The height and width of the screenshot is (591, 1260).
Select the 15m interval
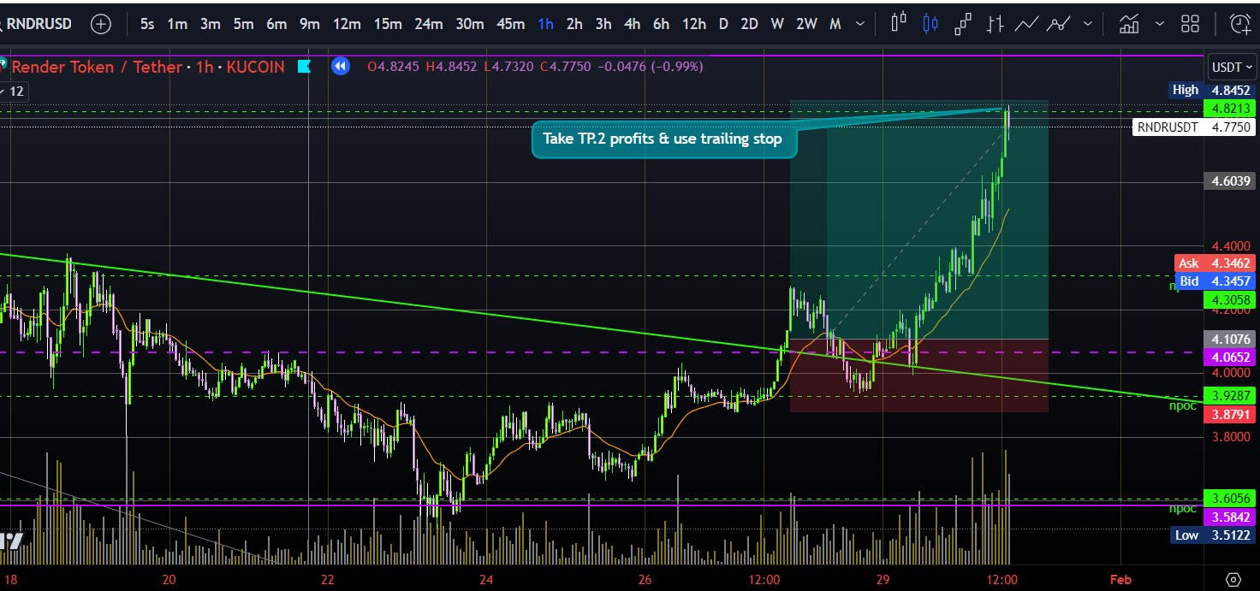coord(388,24)
